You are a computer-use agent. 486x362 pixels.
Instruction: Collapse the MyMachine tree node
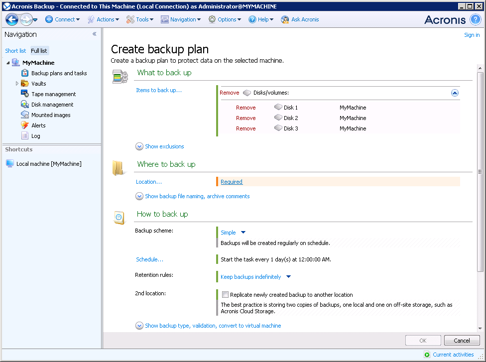click(8, 63)
